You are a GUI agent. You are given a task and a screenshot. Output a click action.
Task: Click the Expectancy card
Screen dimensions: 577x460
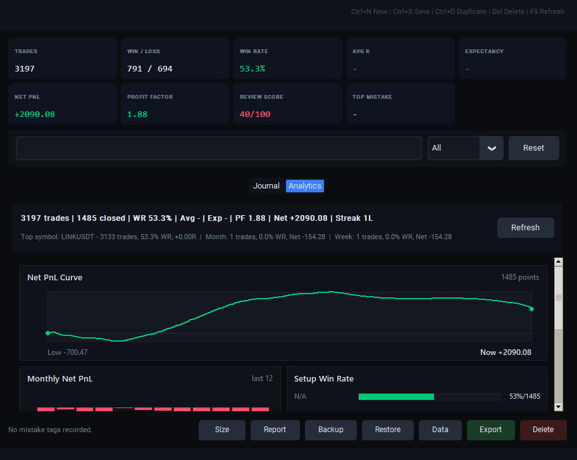point(512,58)
